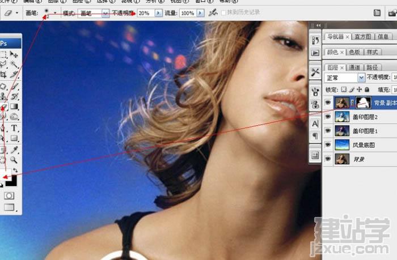Hide the 盖印图层1 layer

click(x=328, y=131)
